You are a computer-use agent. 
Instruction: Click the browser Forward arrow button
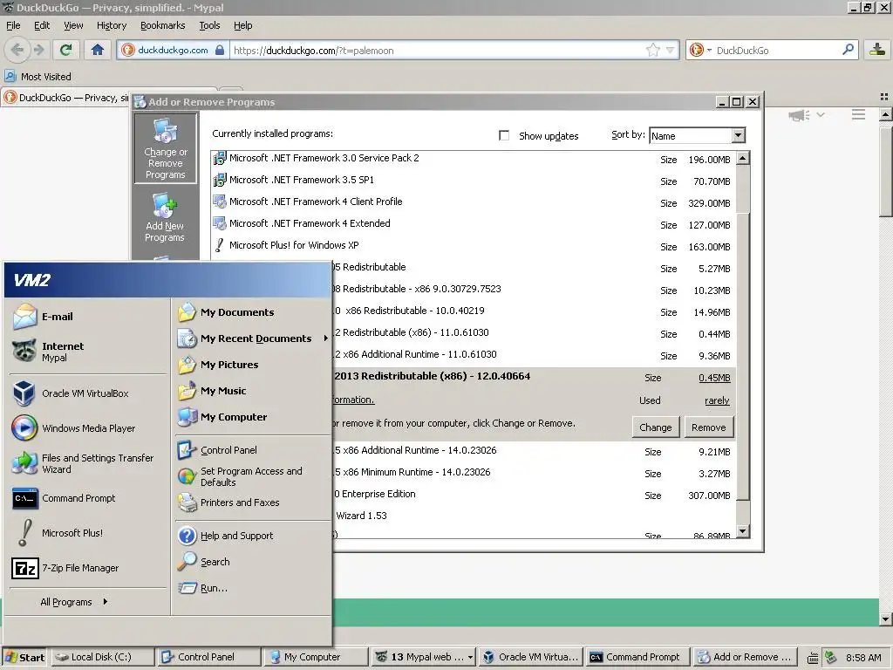pos(38,50)
